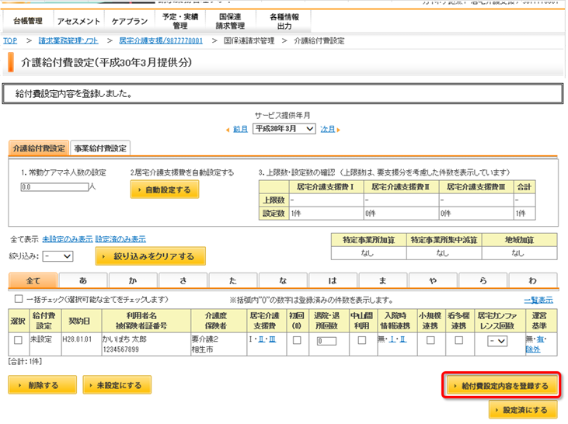Open the 予定・実績管理 menu
The height and width of the screenshot is (424, 568).
(x=180, y=21)
